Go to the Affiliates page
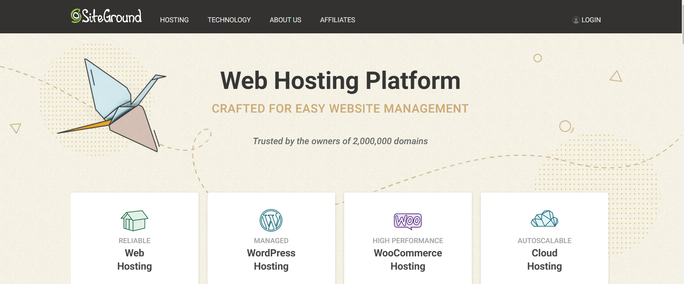684x284 pixels. tap(337, 20)
